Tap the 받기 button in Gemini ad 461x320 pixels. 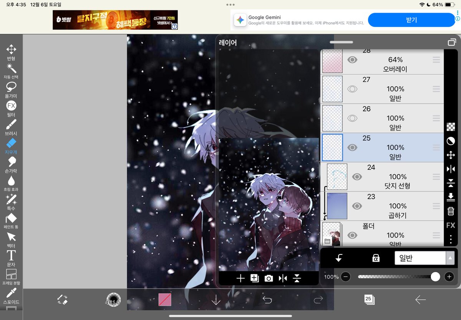tap(411, 20)
